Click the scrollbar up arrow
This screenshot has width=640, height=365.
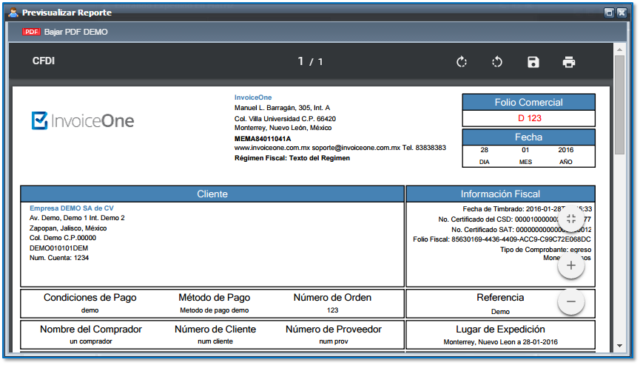click(619, 50)
